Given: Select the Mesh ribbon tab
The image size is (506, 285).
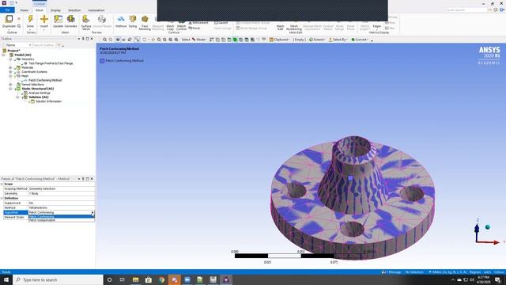Looking at the screenshot, I should point(40,10).
